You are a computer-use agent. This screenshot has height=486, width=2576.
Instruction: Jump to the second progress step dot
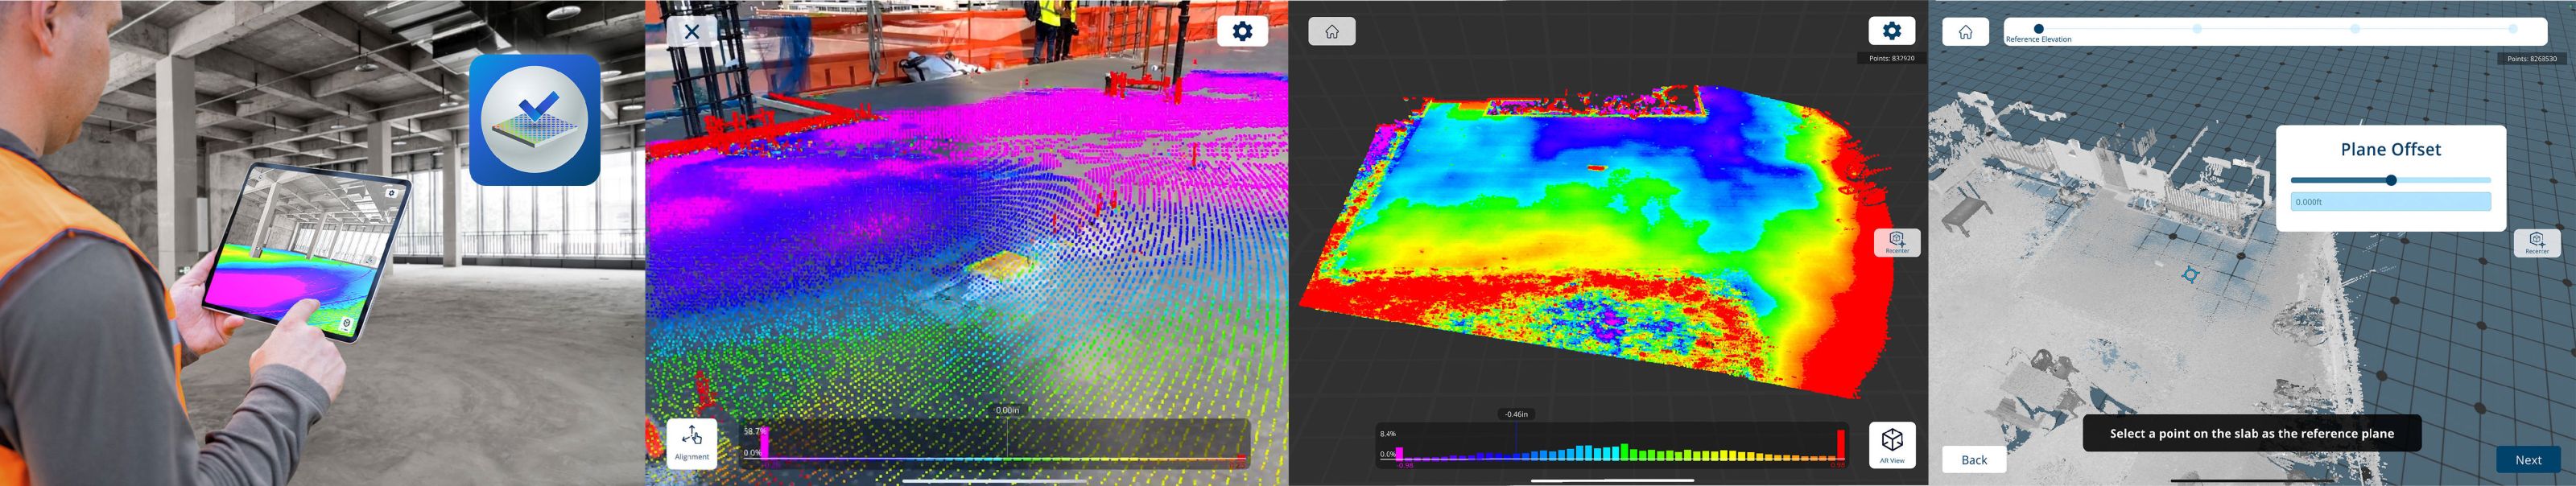pos(2197,29)
